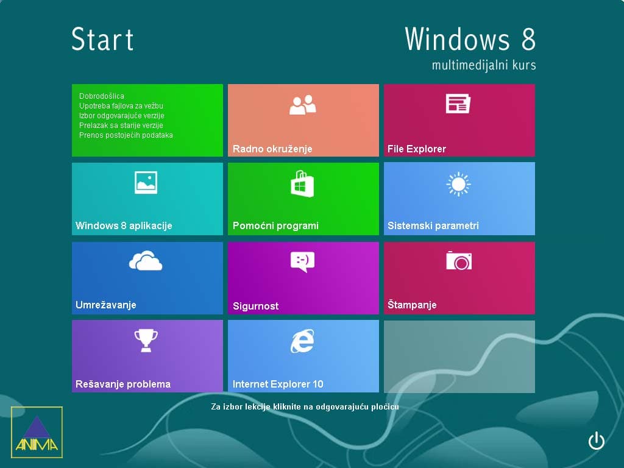Click the multimedijalni kurs subtitle
Viewport: 624px width, 468px height.
tap(484, 65)
